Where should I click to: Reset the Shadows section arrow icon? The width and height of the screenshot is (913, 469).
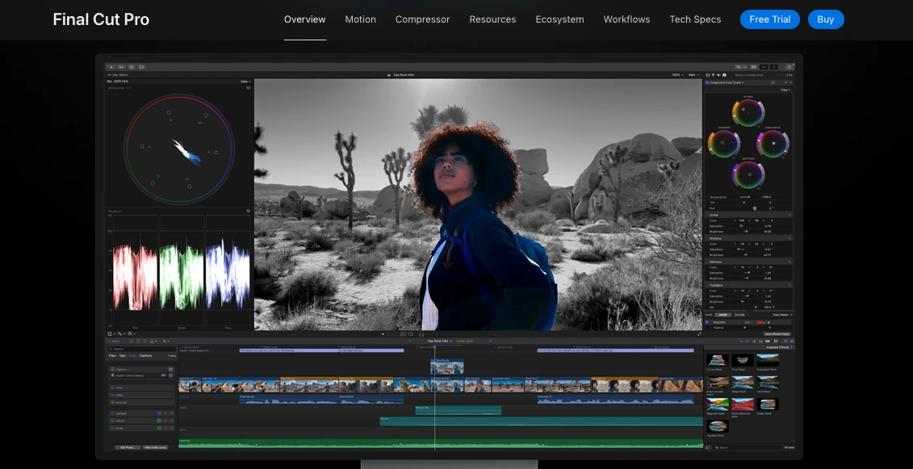click(789, 238)
